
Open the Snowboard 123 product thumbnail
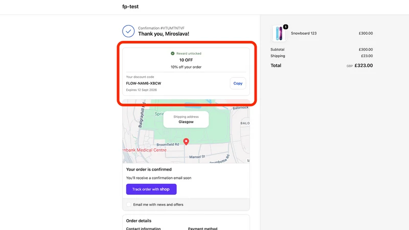(x=279, y=33)
